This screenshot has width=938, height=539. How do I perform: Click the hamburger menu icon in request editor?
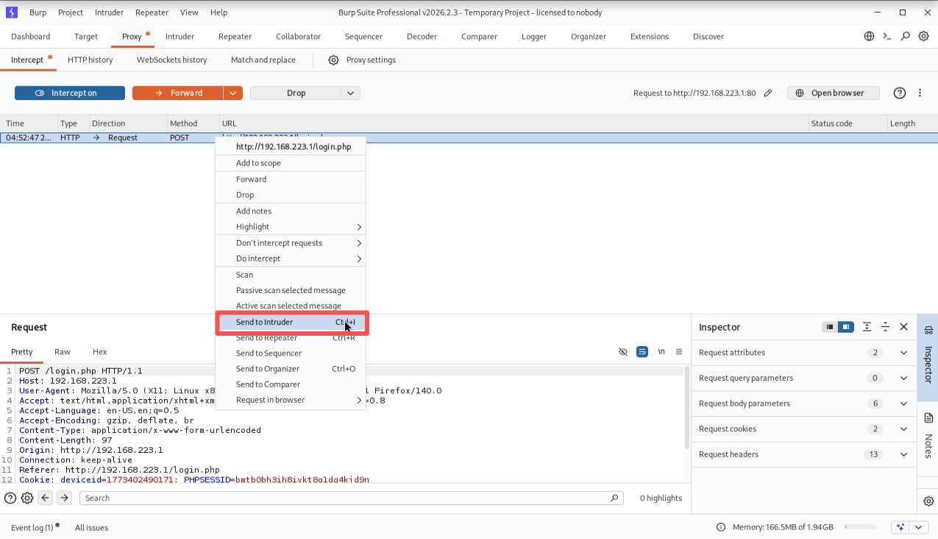click(679, 352)
